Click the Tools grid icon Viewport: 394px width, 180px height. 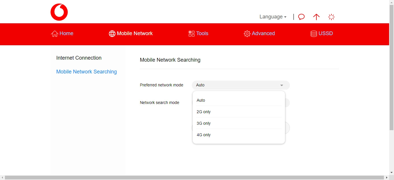pyautogui.click(x=191, y=33)
